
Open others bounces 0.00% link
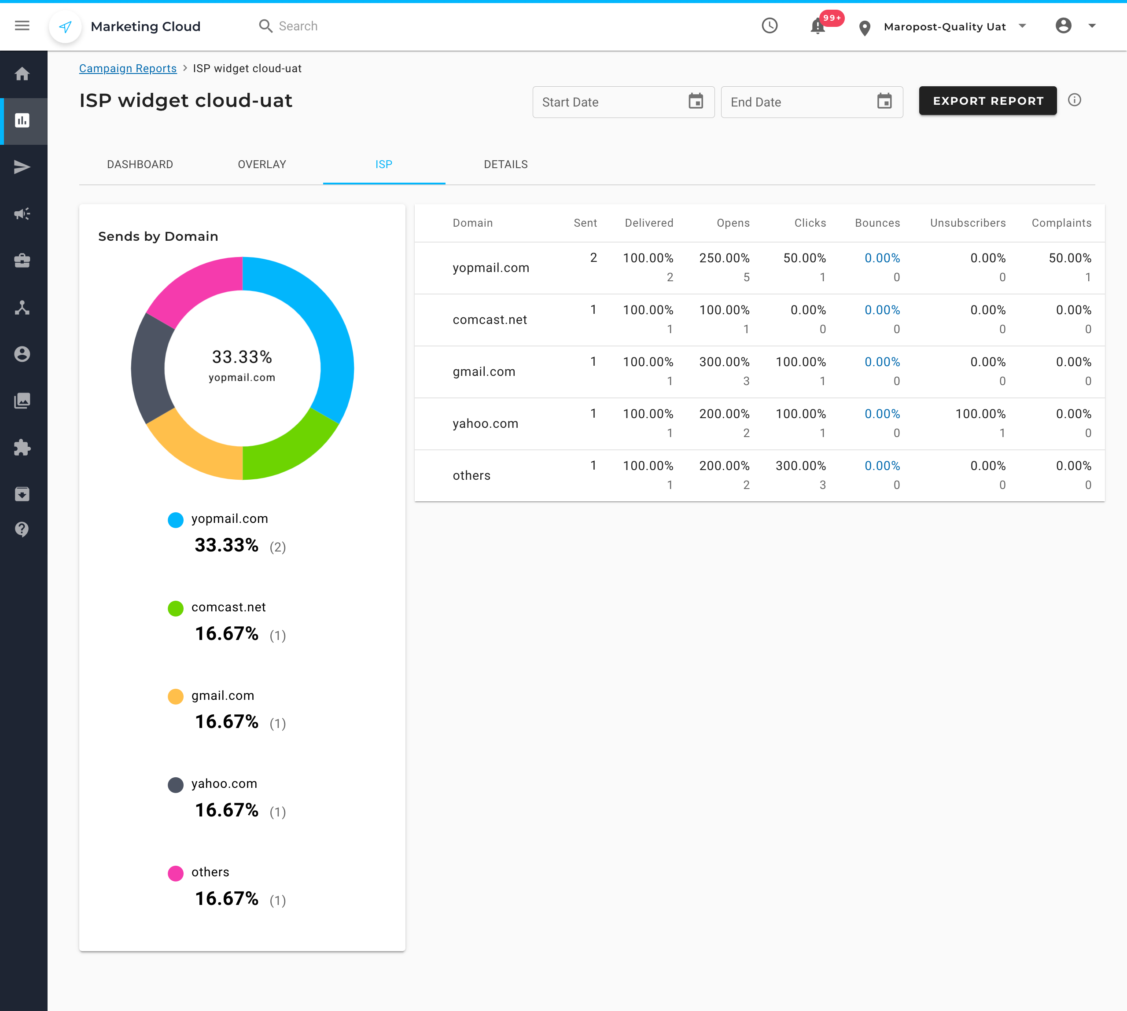882,466
